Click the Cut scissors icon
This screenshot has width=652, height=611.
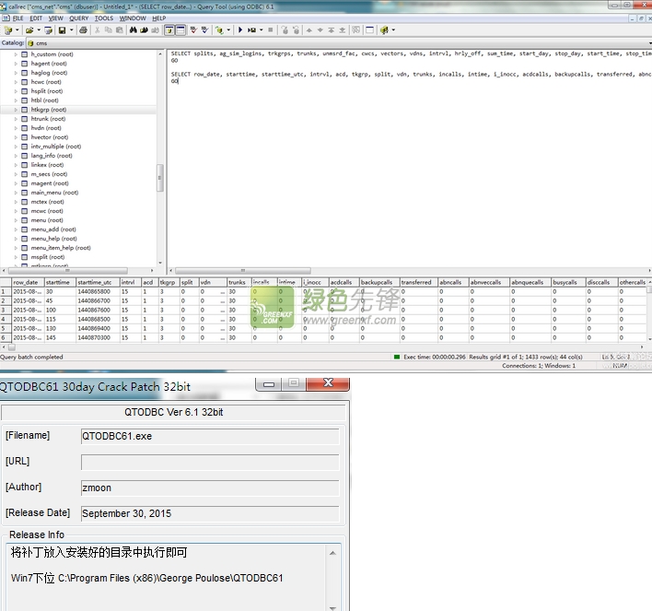(98, 30)
